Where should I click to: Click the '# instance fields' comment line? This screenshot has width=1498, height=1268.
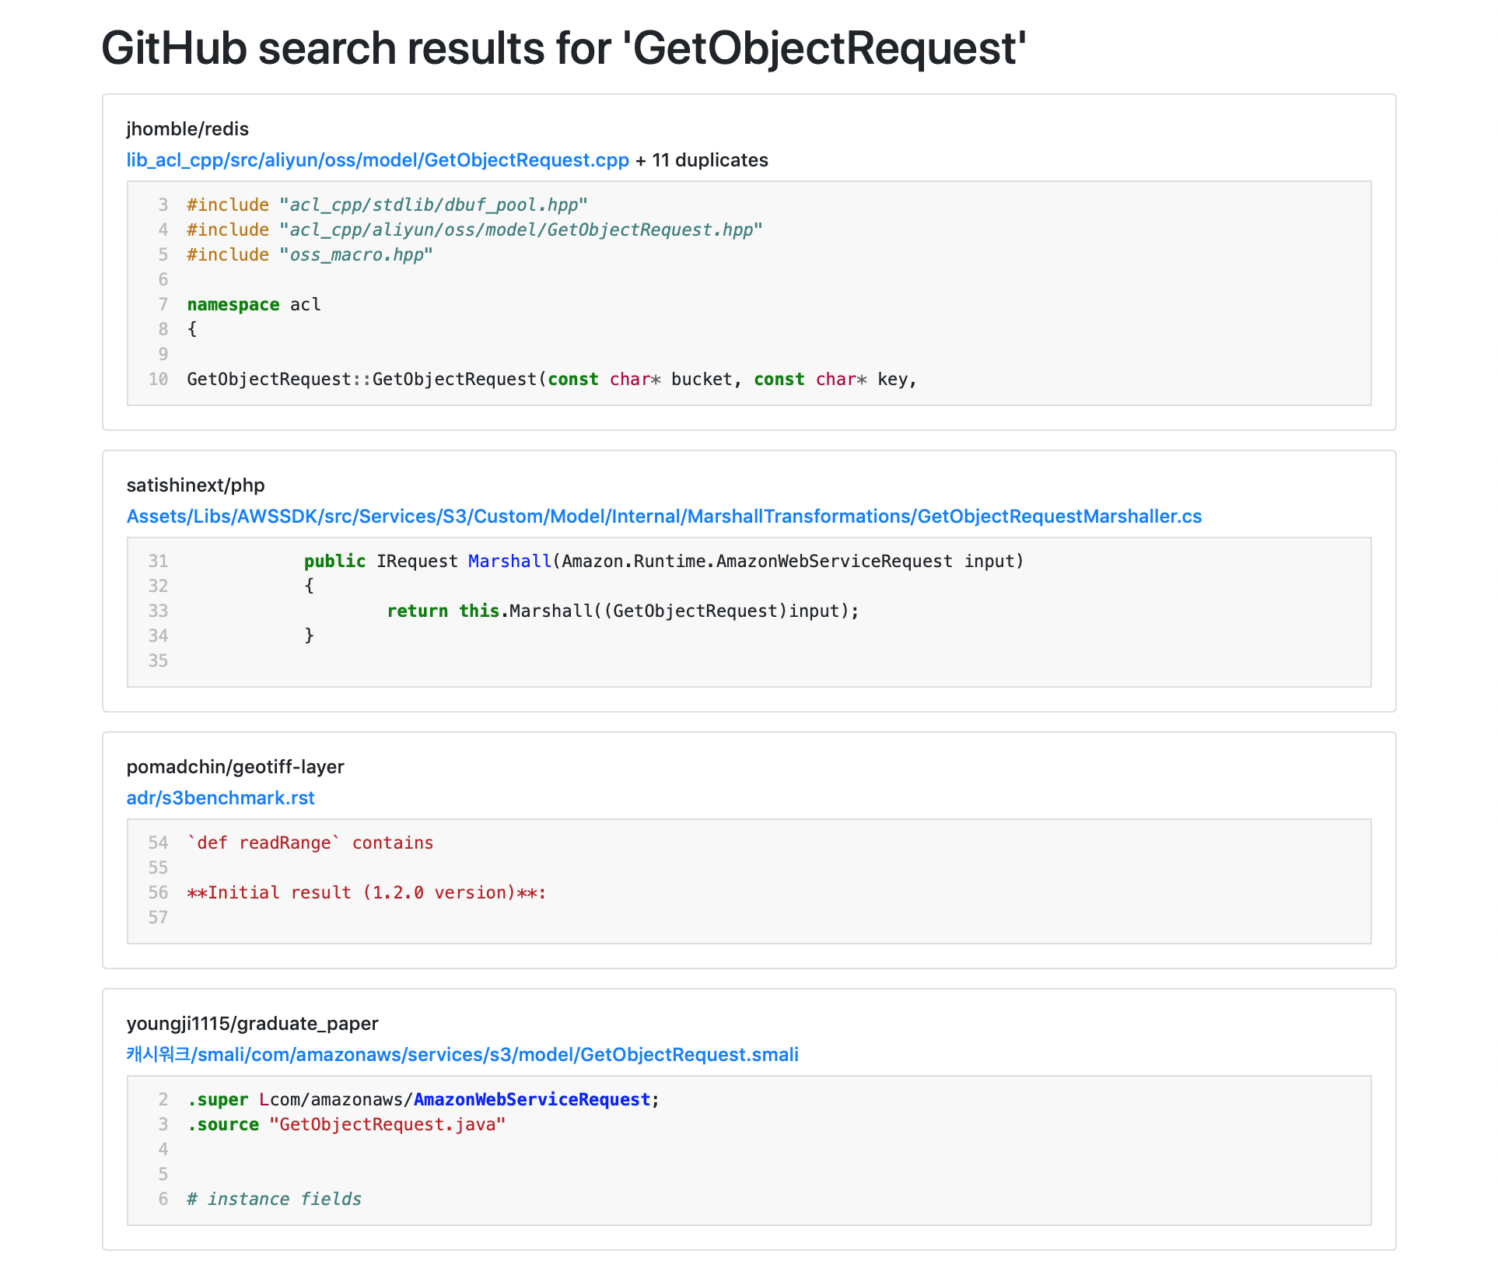[x=275, y=1200]
